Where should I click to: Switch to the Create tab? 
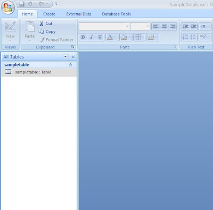tap(49, 14)
